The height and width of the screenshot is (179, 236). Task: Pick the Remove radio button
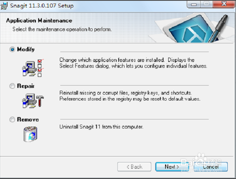(12, 119)
